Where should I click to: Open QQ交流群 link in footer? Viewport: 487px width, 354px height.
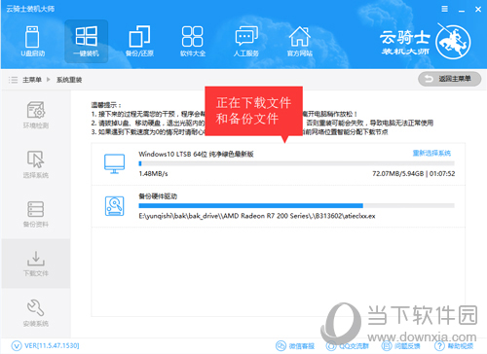(348, 346)
